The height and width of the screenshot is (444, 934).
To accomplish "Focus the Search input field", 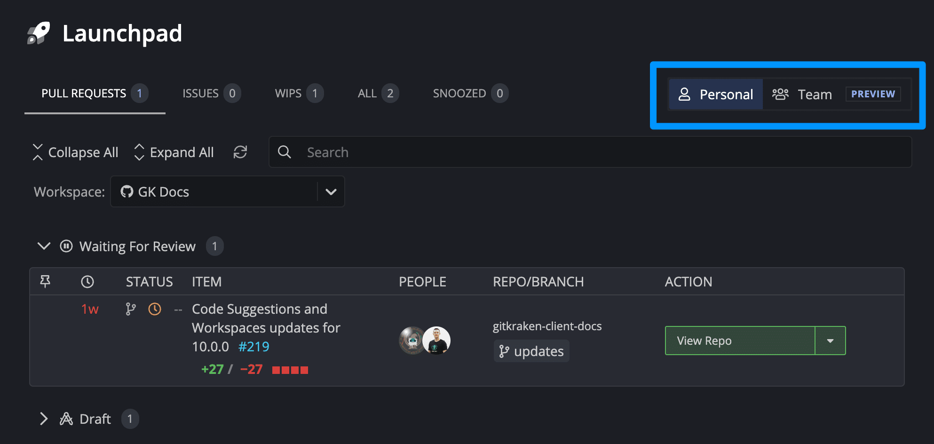I will (590, 152).
